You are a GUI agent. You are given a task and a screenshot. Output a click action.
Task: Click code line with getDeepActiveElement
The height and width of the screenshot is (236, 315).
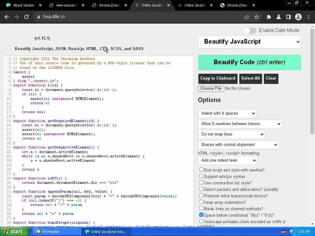[56, 147]
